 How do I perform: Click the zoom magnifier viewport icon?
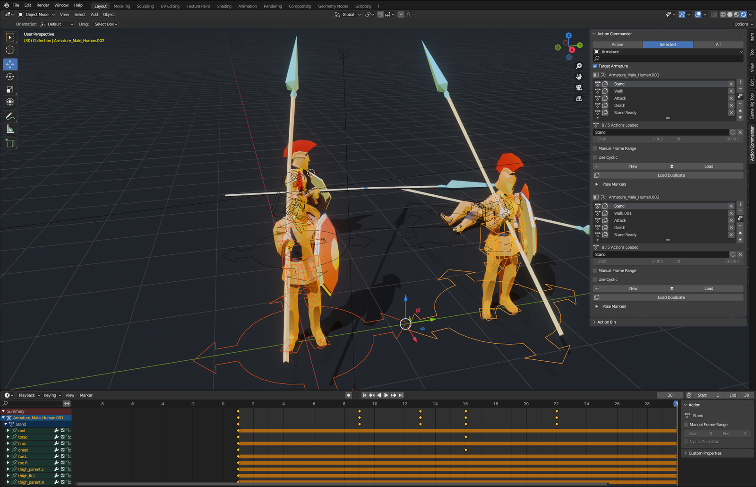point(579,66)
